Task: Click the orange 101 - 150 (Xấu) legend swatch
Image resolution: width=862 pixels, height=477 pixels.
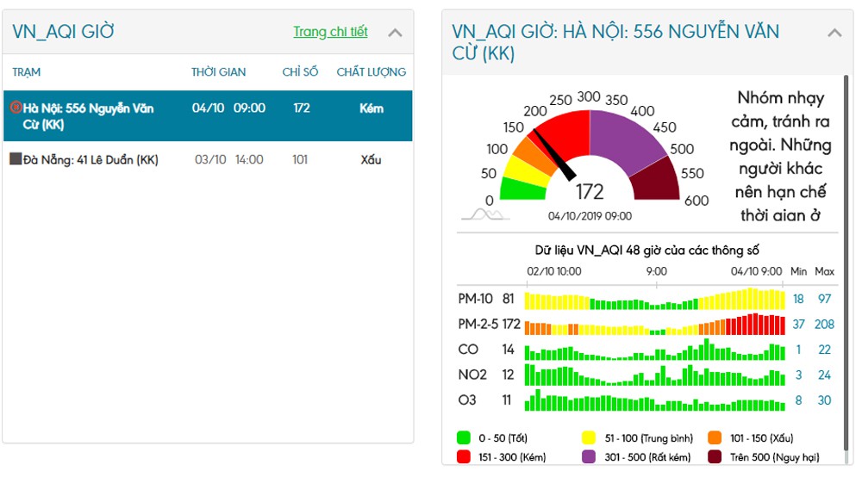Action: (x=715, y=437)
